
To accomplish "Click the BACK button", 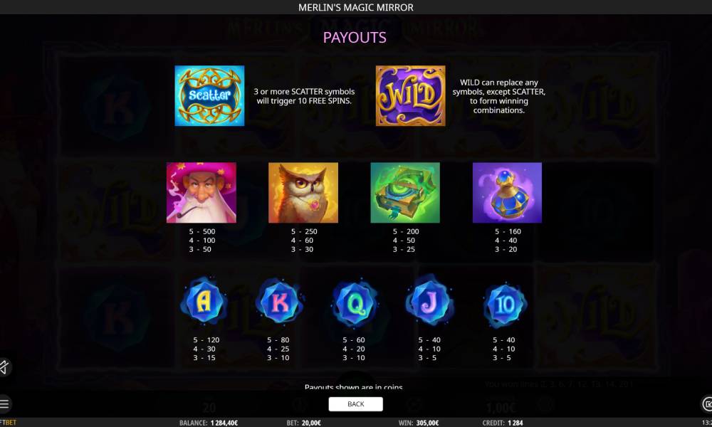I will [x=355, y=404].
